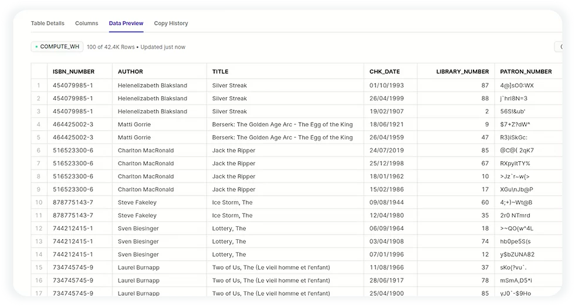
Task: Select row number 10 cell
Action: tap(39, 202)
